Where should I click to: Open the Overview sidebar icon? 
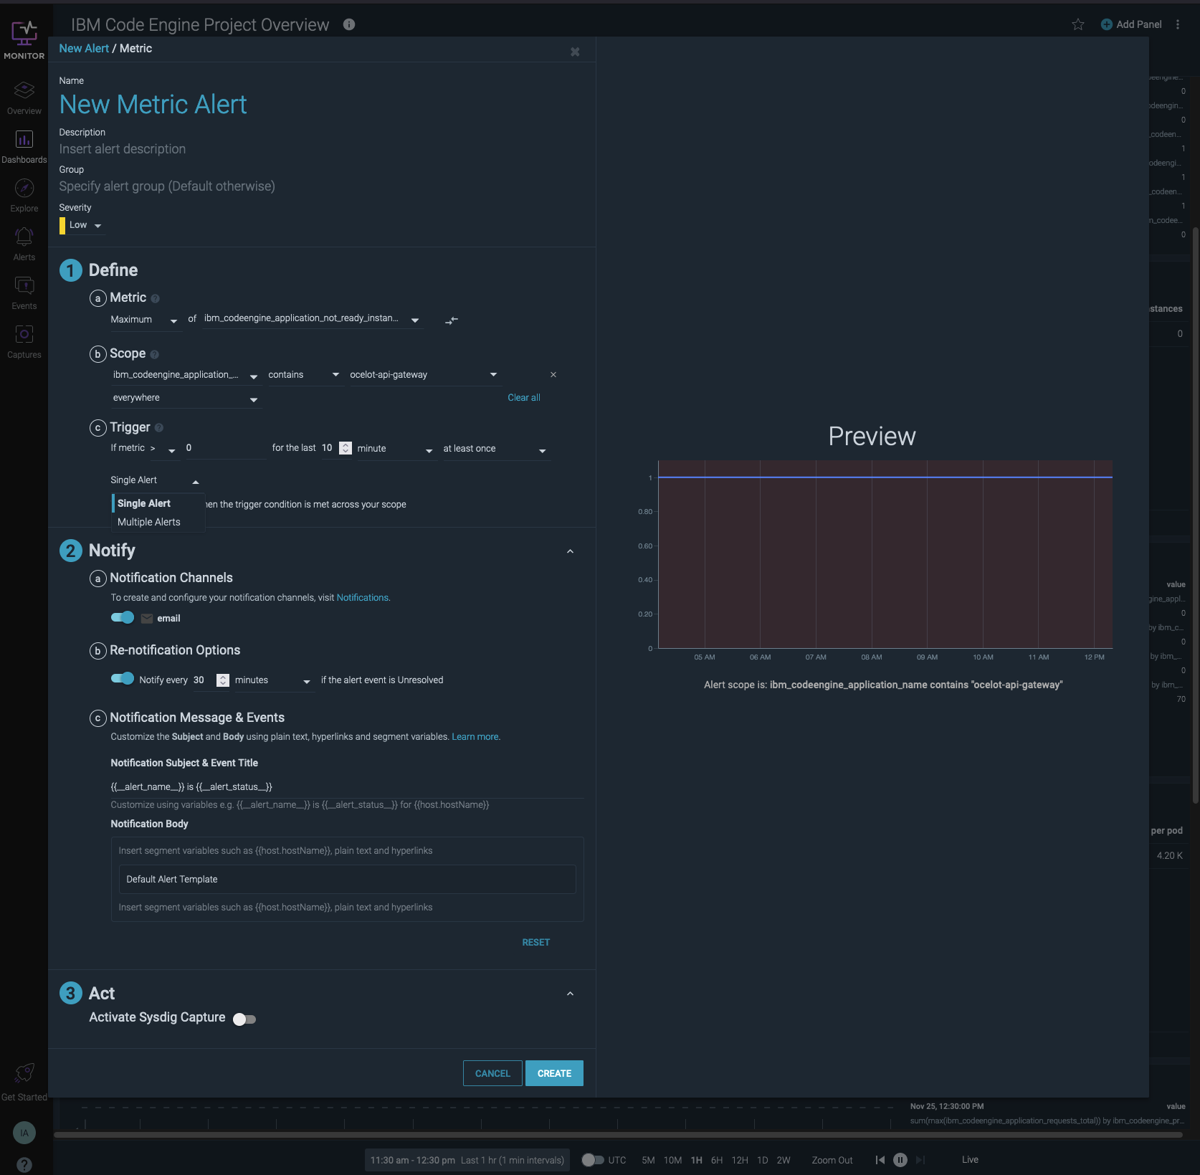(24, 90)
